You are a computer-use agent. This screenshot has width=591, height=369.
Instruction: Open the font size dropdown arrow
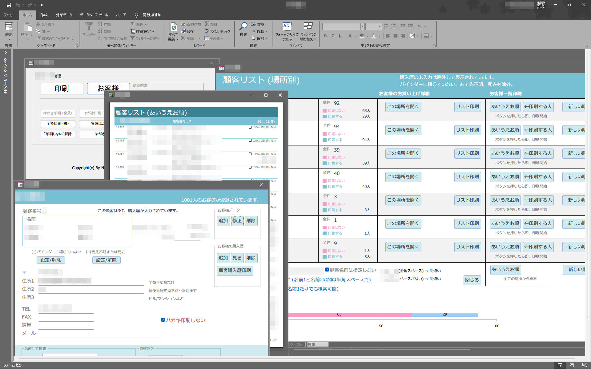coord(380,27)
